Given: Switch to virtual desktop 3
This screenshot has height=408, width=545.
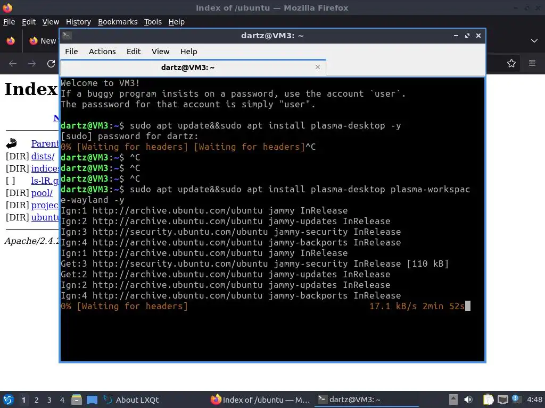Looking at the screenshot, I should pyautogui.click(x=49, y=400).
